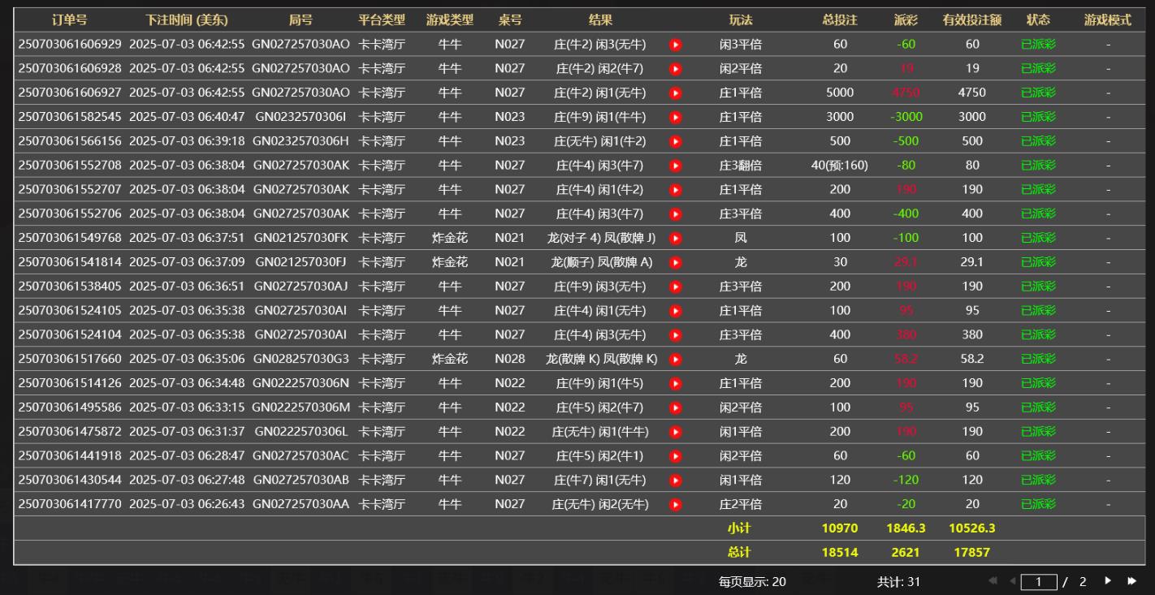Jump to the last page arrow

click(1131, 581)
